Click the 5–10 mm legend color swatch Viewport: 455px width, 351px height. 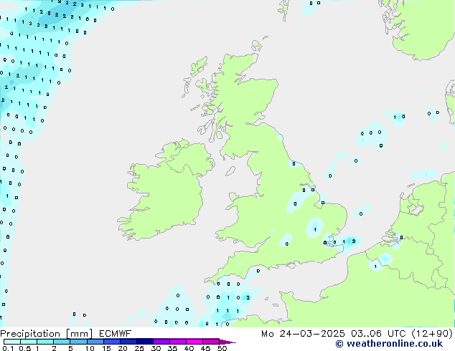pyautogui.click(x=78, y=342)
